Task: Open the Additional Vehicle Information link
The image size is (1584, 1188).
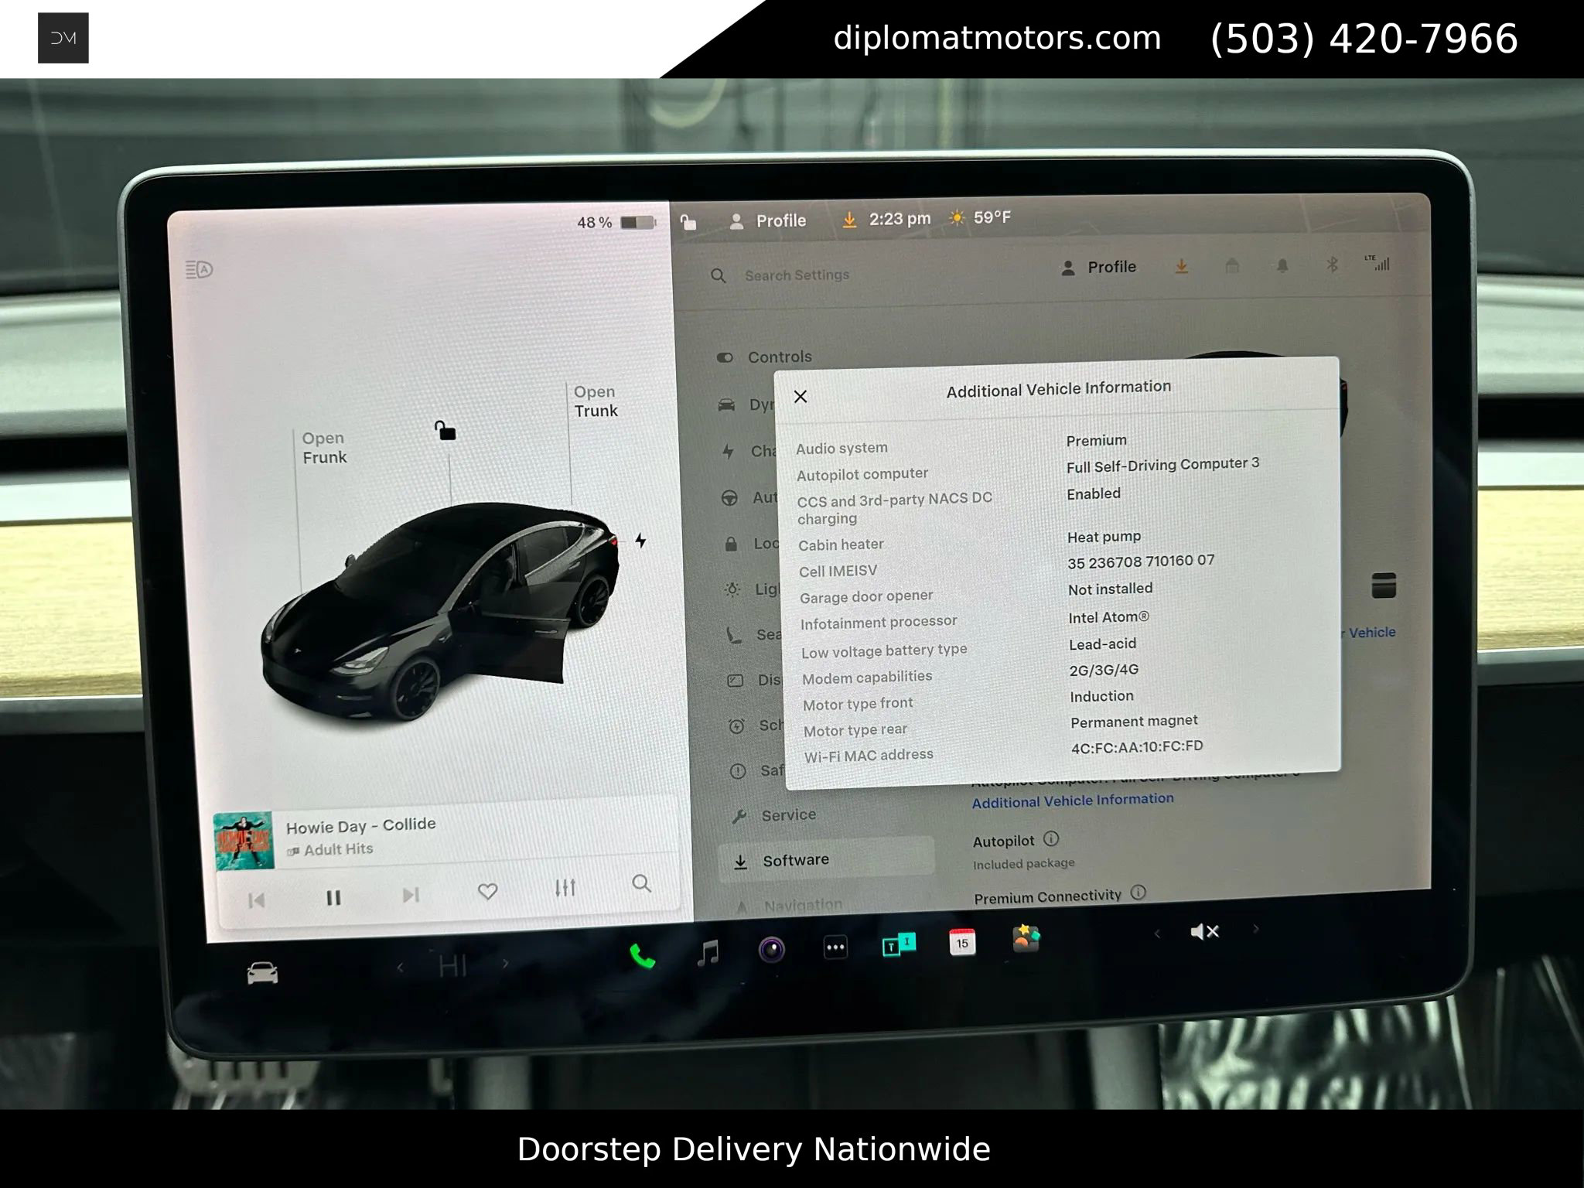Action: point(1074,801)
